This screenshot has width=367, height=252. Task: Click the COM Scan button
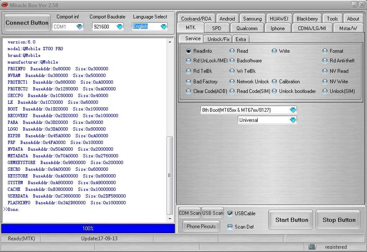click(x=190, y=213)
